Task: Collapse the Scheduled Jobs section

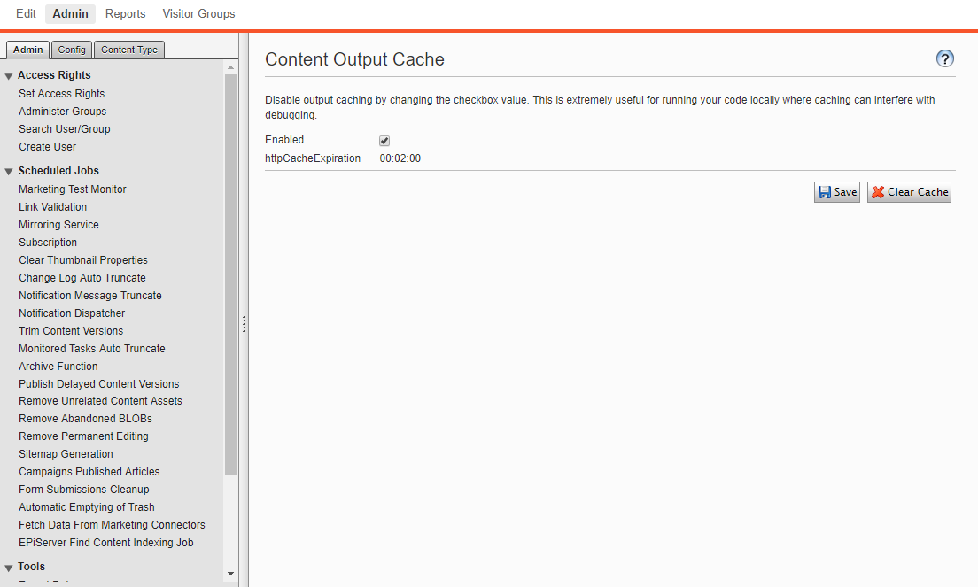Action: point(9,170)
